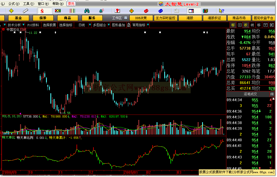Toggle the 标 marker button
Viewport: 277px width, 177px height.
pos(233,25)
